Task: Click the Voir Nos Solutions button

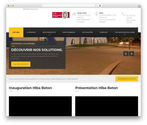Action: (21, 64)
